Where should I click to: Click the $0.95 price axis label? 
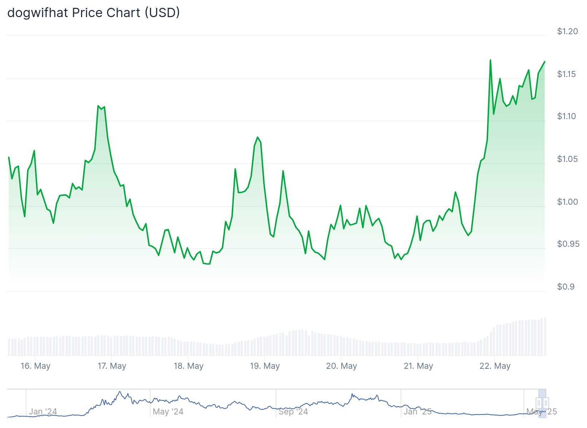point(567,244)
